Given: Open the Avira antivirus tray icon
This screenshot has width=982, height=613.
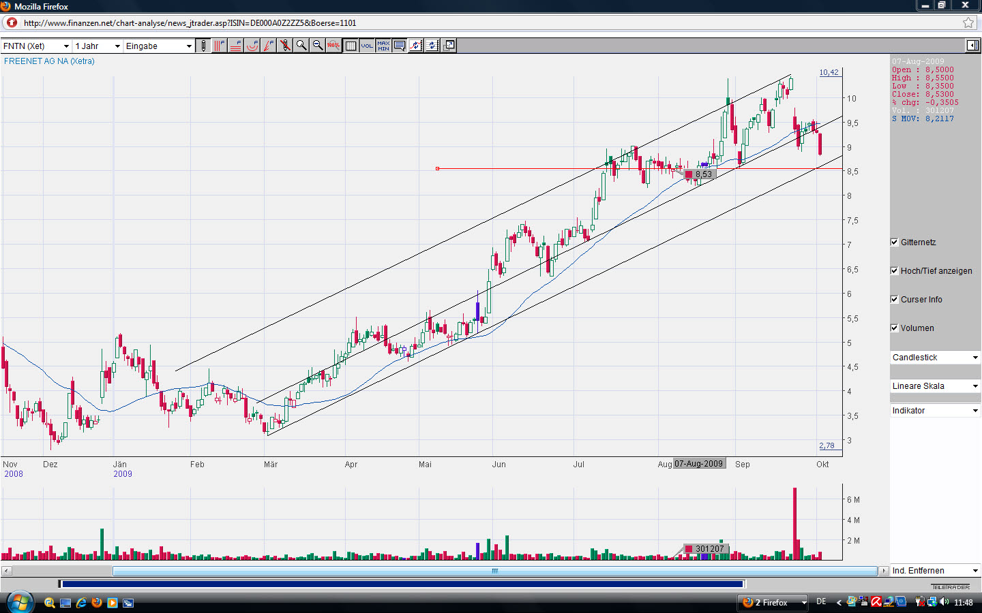Looking at the screenshot, I should click(x=876, y=602).
